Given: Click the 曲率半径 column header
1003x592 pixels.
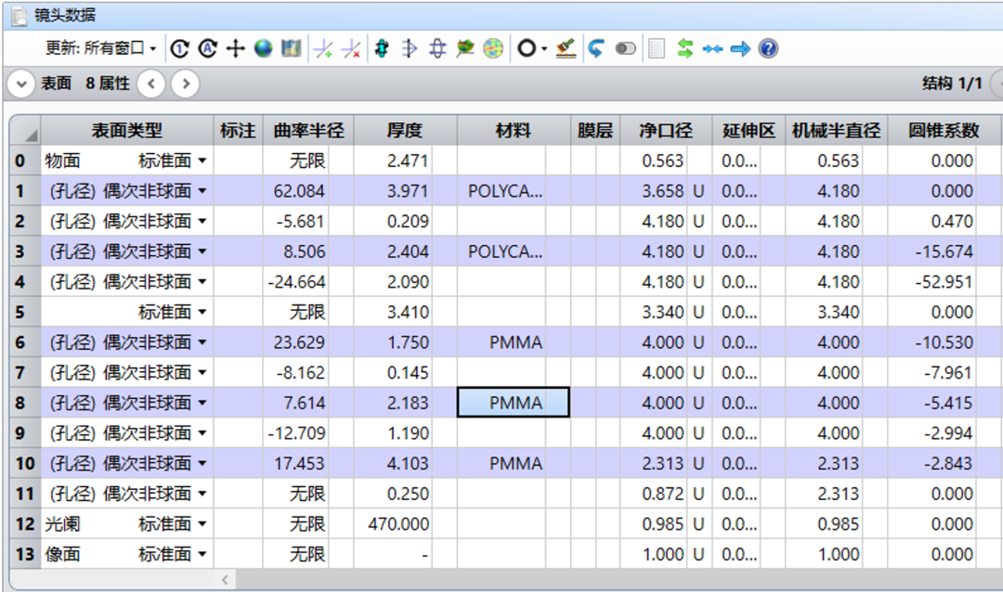Looking at the screenshot, I should point(308,131).
